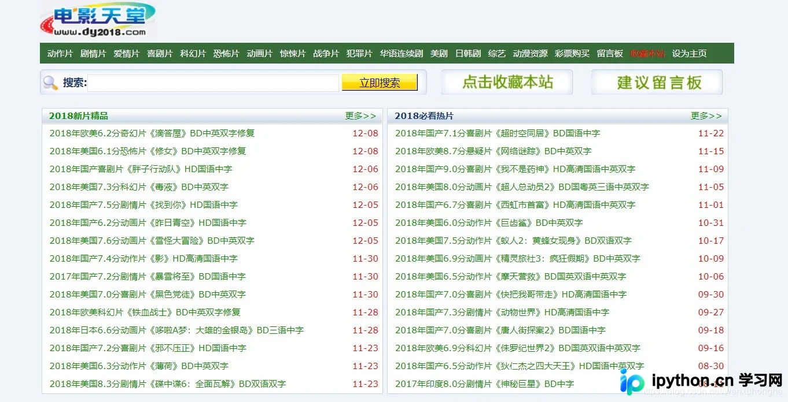Open the 《网络谜踪》 movie link

pos(494,151)
